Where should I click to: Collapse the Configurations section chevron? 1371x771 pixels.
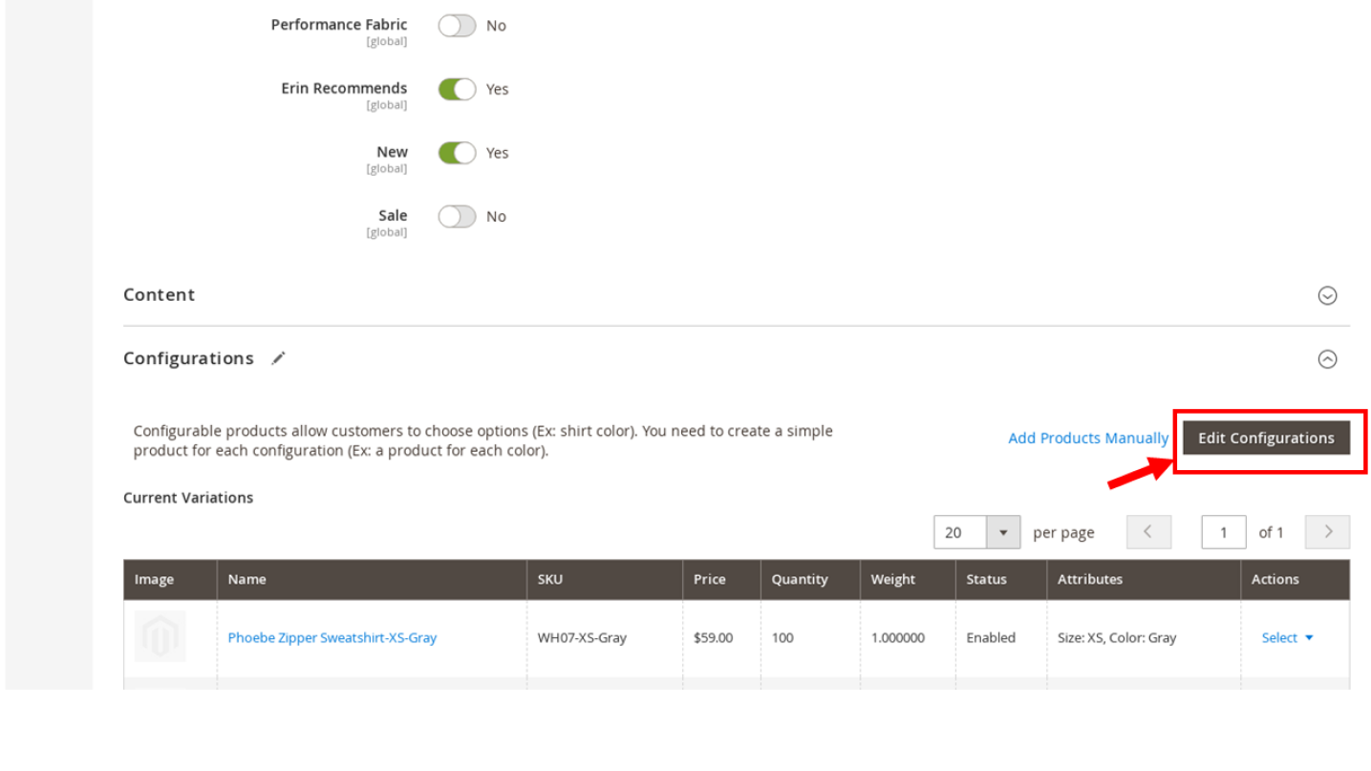click(x=1327, y=359)
